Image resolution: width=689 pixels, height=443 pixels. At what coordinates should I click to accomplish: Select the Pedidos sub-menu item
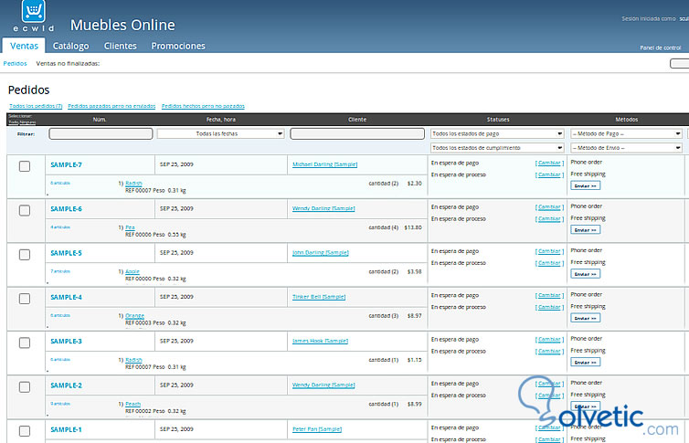click(15, 64)
